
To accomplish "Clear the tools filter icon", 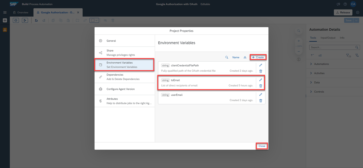I will coord(357,55).
